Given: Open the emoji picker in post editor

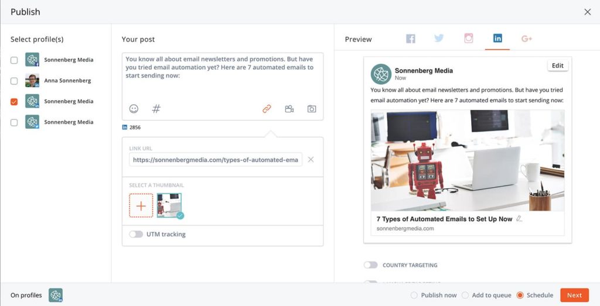Looking at the screenshot, I should tap(134, 109).
